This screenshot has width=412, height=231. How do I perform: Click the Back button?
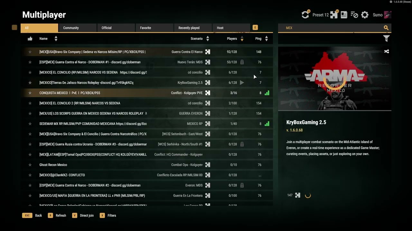(32, 216)
